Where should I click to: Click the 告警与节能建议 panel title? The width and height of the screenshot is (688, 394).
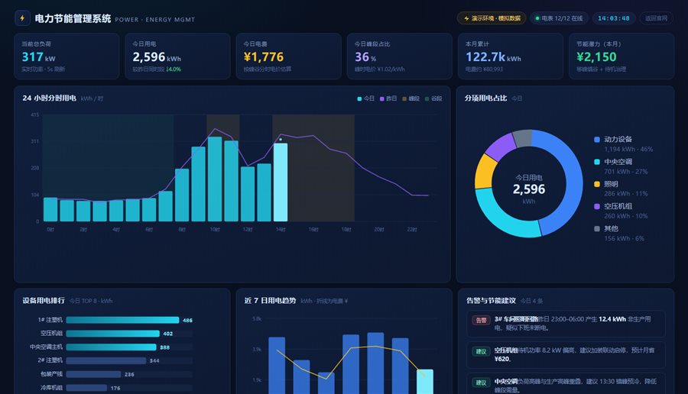pos(491,301)
